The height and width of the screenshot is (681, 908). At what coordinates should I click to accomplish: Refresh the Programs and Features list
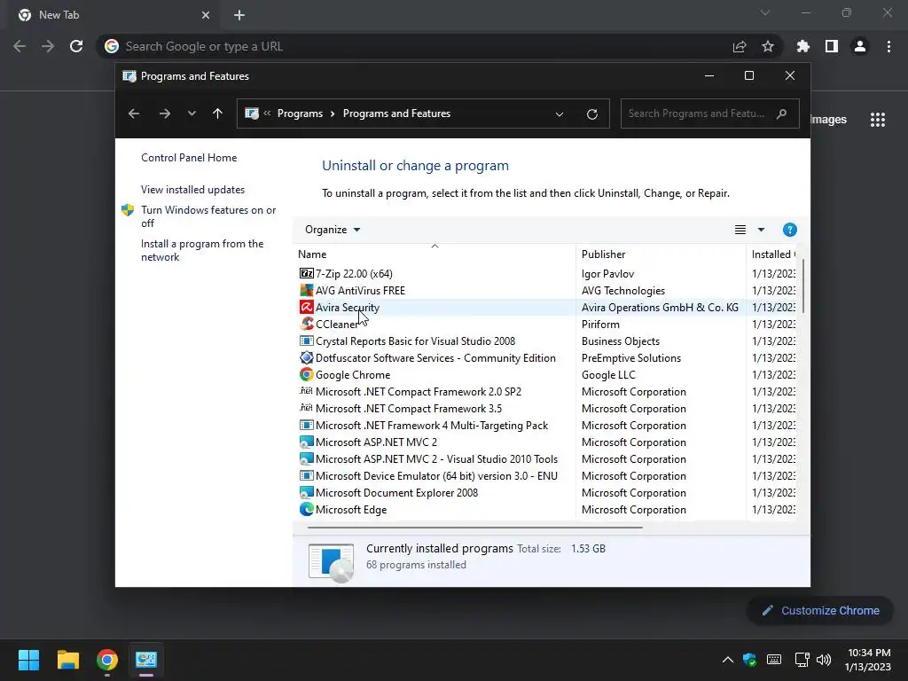[591, 113]
